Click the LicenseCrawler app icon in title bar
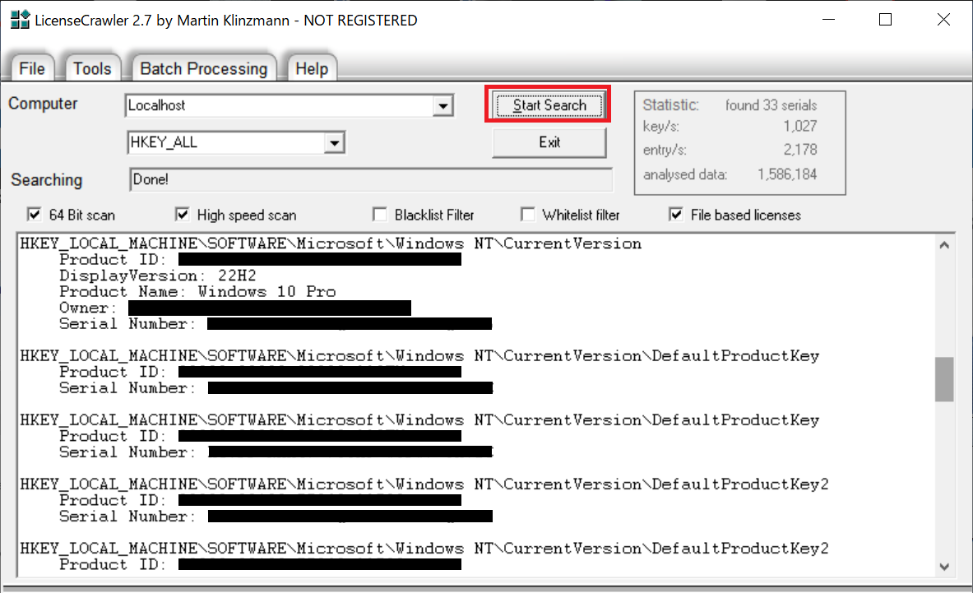Image resolution: width=973 pixels, height=593 pixels. pos(19,20)
